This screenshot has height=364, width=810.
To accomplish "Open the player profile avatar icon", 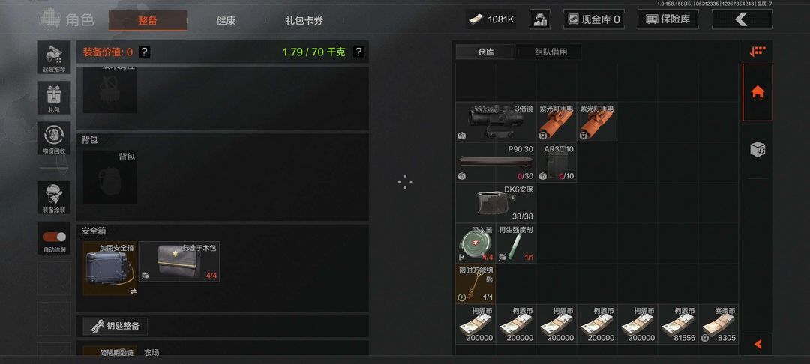I will 539,19.
